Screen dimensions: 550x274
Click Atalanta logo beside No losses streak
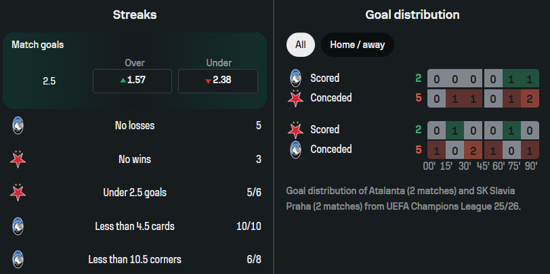point(18,126)
